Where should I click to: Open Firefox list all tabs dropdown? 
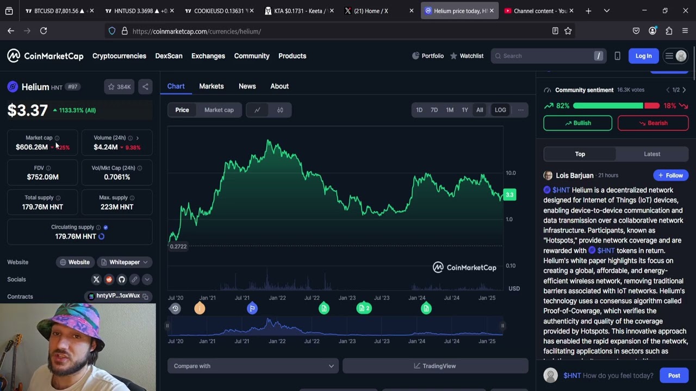pyautogui.click(x=606, y=11)
